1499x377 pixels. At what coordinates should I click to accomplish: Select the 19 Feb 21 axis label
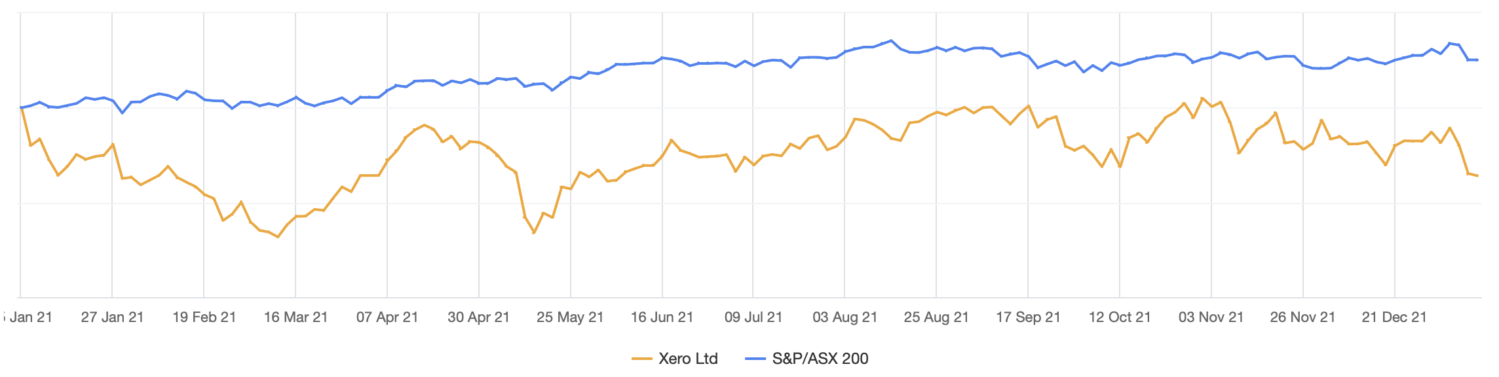pyautogui.click(x=204, y=317)
